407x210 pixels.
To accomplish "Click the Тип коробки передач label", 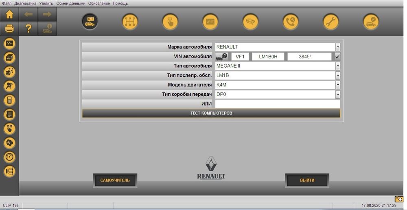I will (x=187, y=95).
